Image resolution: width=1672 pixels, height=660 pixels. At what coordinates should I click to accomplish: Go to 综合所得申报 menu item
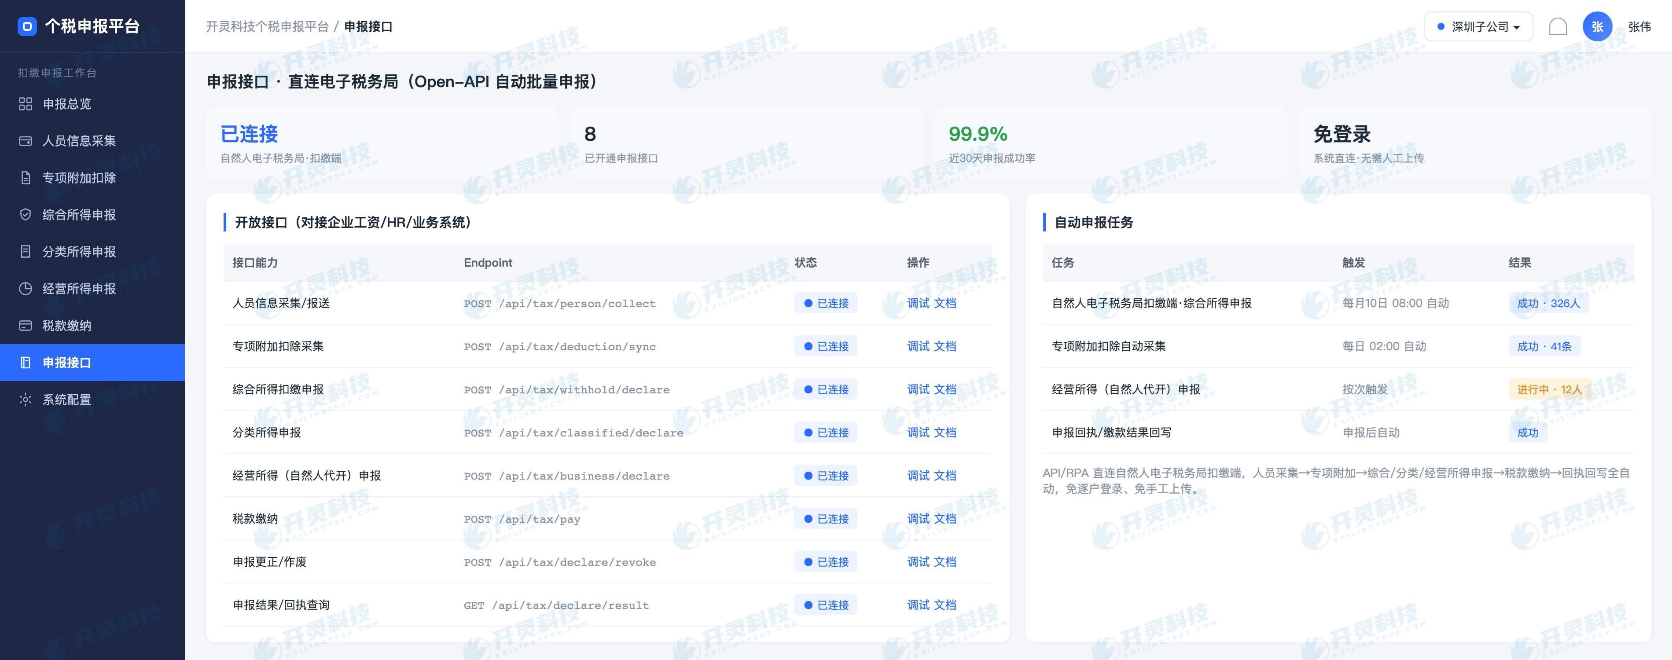[x=92, y=215]
